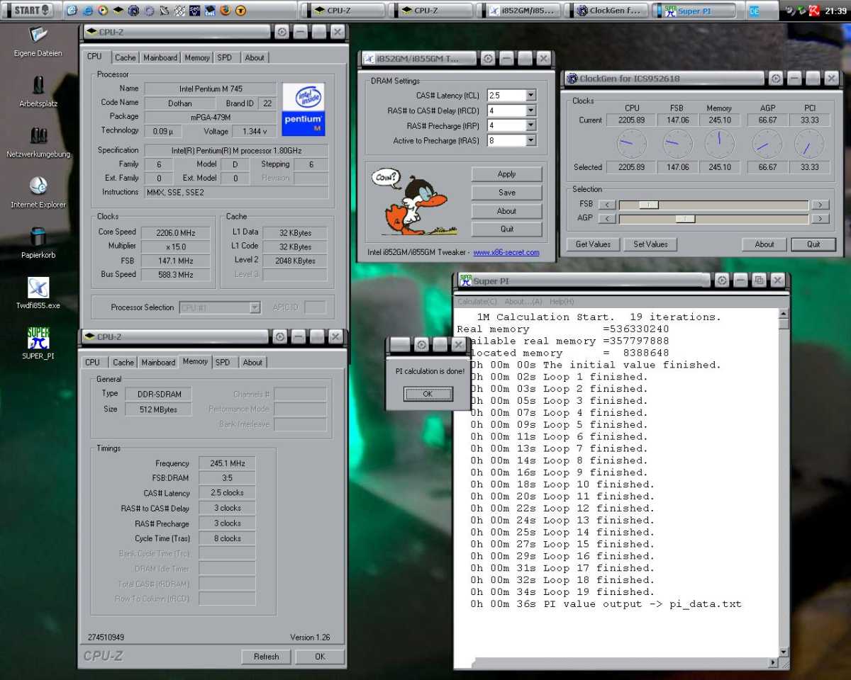Click the Intel Pentium M logo
The image size is (851, 680).
click(x=304, y=108)
